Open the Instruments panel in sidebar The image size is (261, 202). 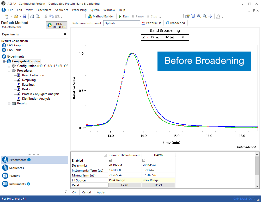[17, 184]
